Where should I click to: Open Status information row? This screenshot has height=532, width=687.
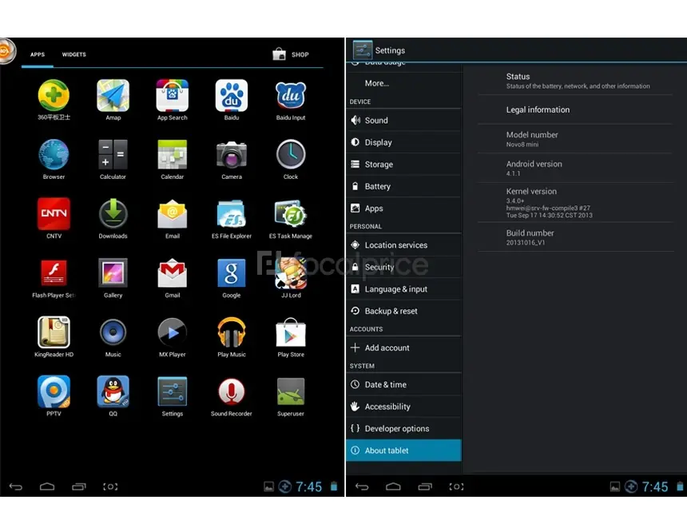tap(575, 81)
